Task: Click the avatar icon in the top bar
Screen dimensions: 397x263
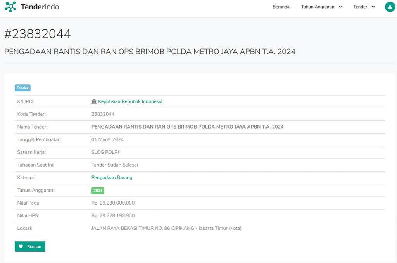Action: click(390, 7)
